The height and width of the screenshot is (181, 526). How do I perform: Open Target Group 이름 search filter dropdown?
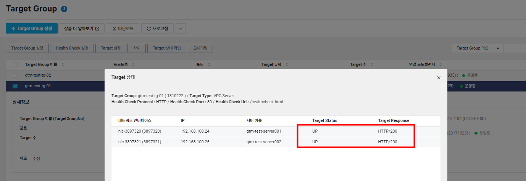click(x=478, y=48)
